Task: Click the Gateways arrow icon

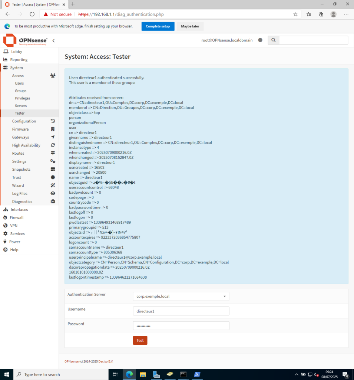Action: tap(53, 137)
